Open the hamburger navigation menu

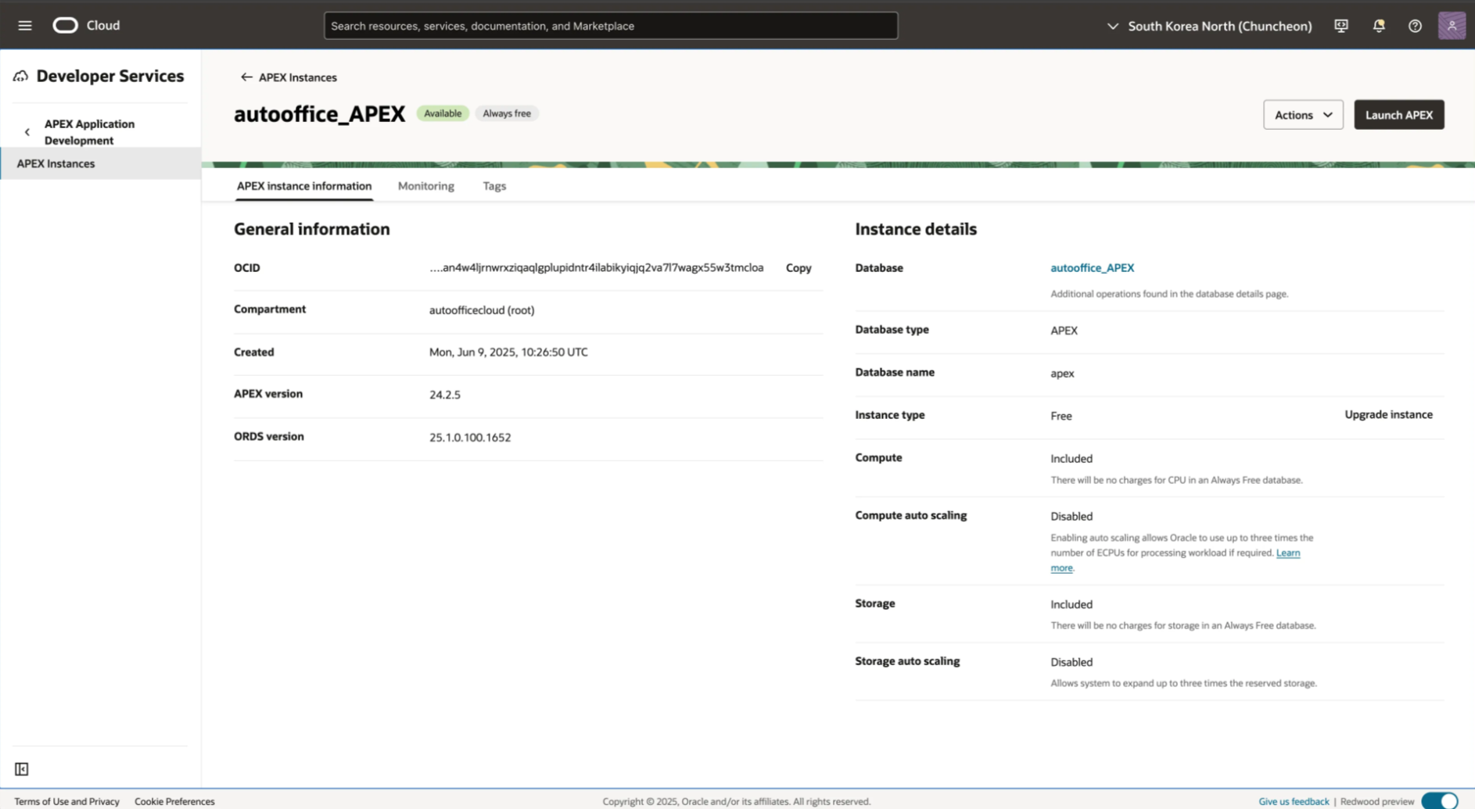[x=25, y=26]
